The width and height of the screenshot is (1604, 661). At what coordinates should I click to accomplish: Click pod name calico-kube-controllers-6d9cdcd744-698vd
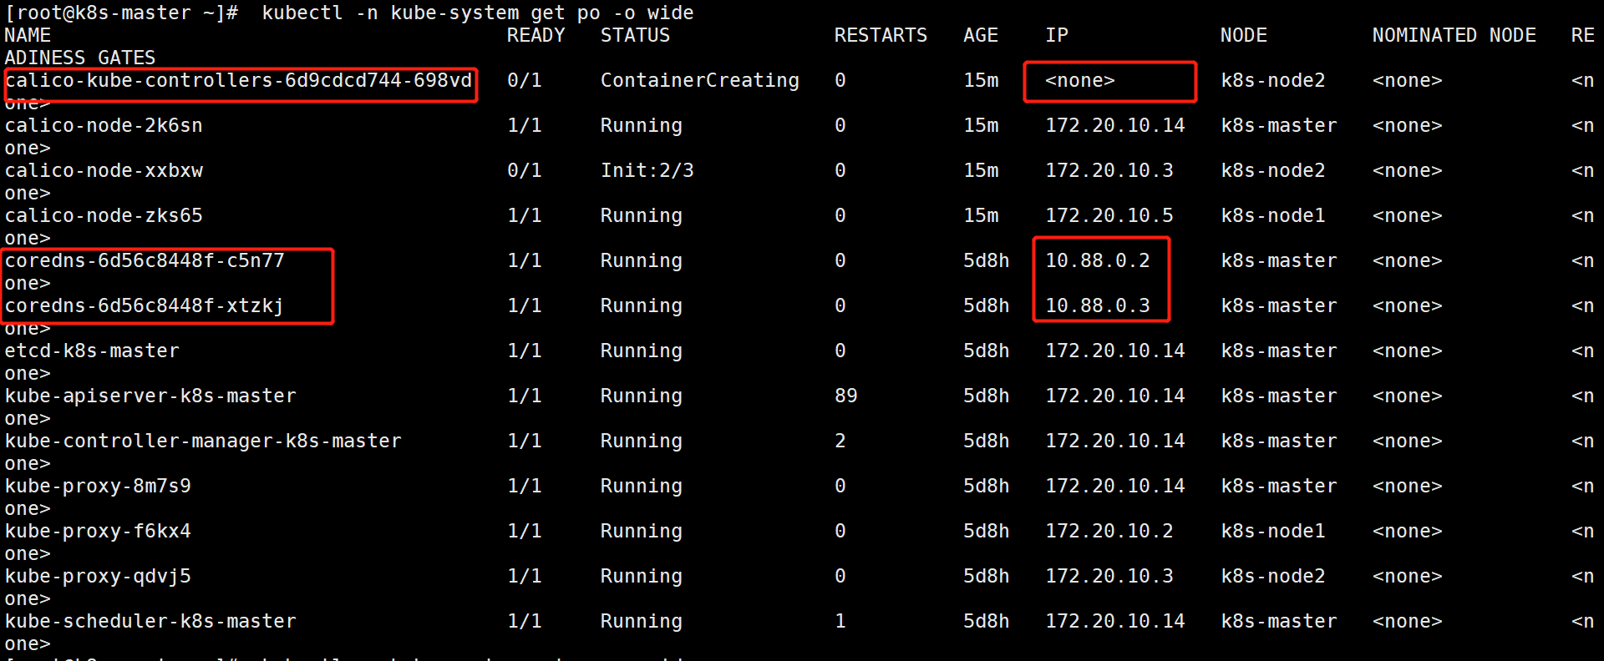pyautogui.click(x=239, y=80)
